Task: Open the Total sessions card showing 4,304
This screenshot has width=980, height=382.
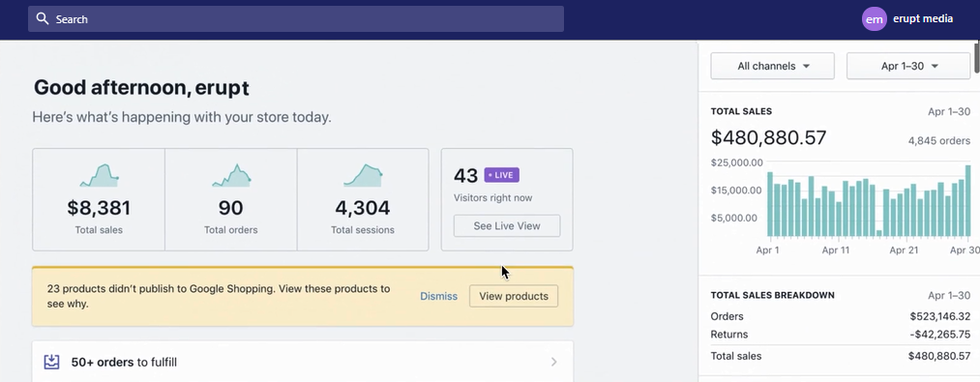Action: click(363, 199)
